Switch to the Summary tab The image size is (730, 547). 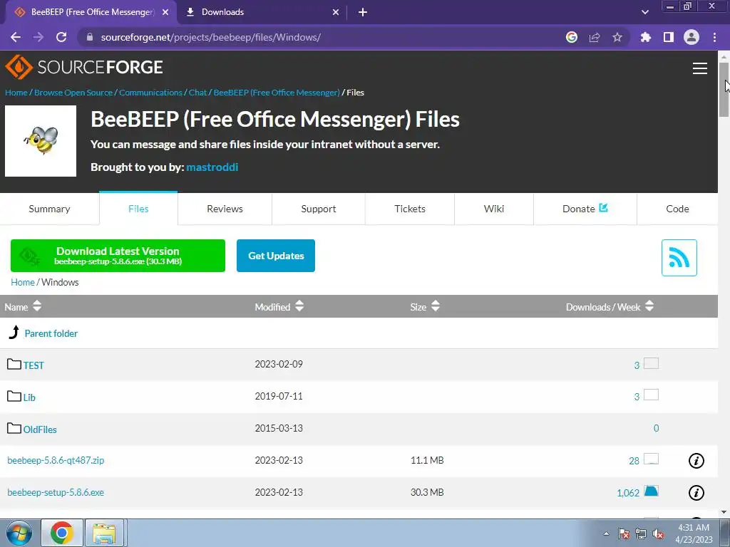49,209
